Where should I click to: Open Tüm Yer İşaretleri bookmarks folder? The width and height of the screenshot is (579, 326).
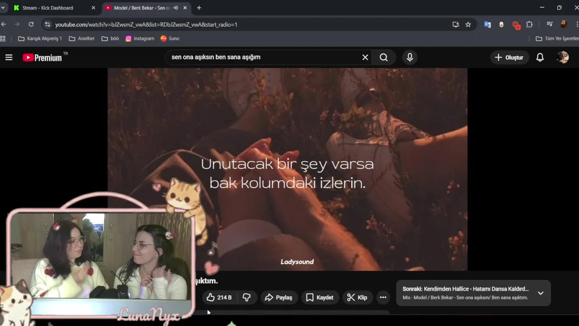point(557,38)
